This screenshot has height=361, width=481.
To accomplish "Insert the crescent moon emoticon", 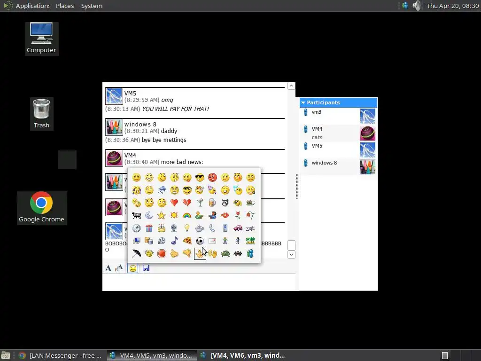I will coord(149,215).
